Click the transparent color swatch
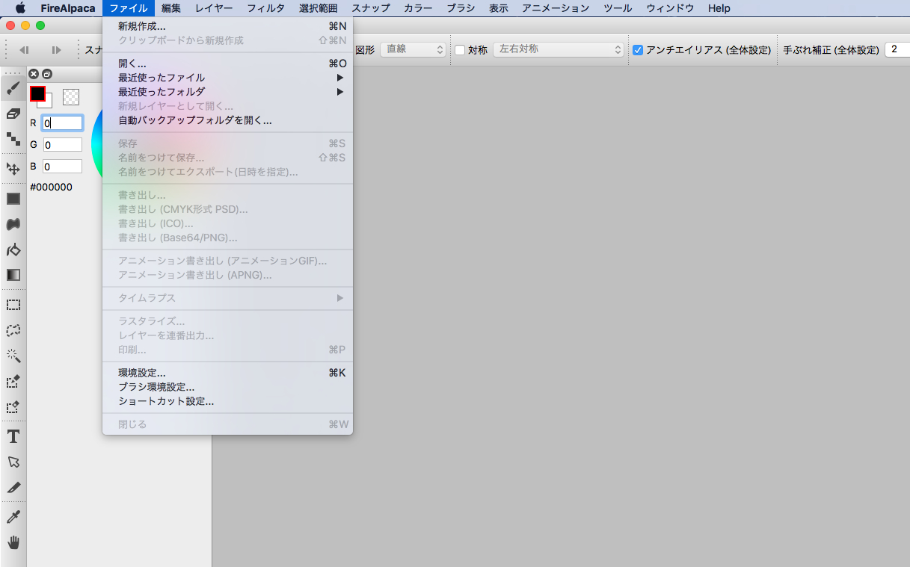 (71, 97)
